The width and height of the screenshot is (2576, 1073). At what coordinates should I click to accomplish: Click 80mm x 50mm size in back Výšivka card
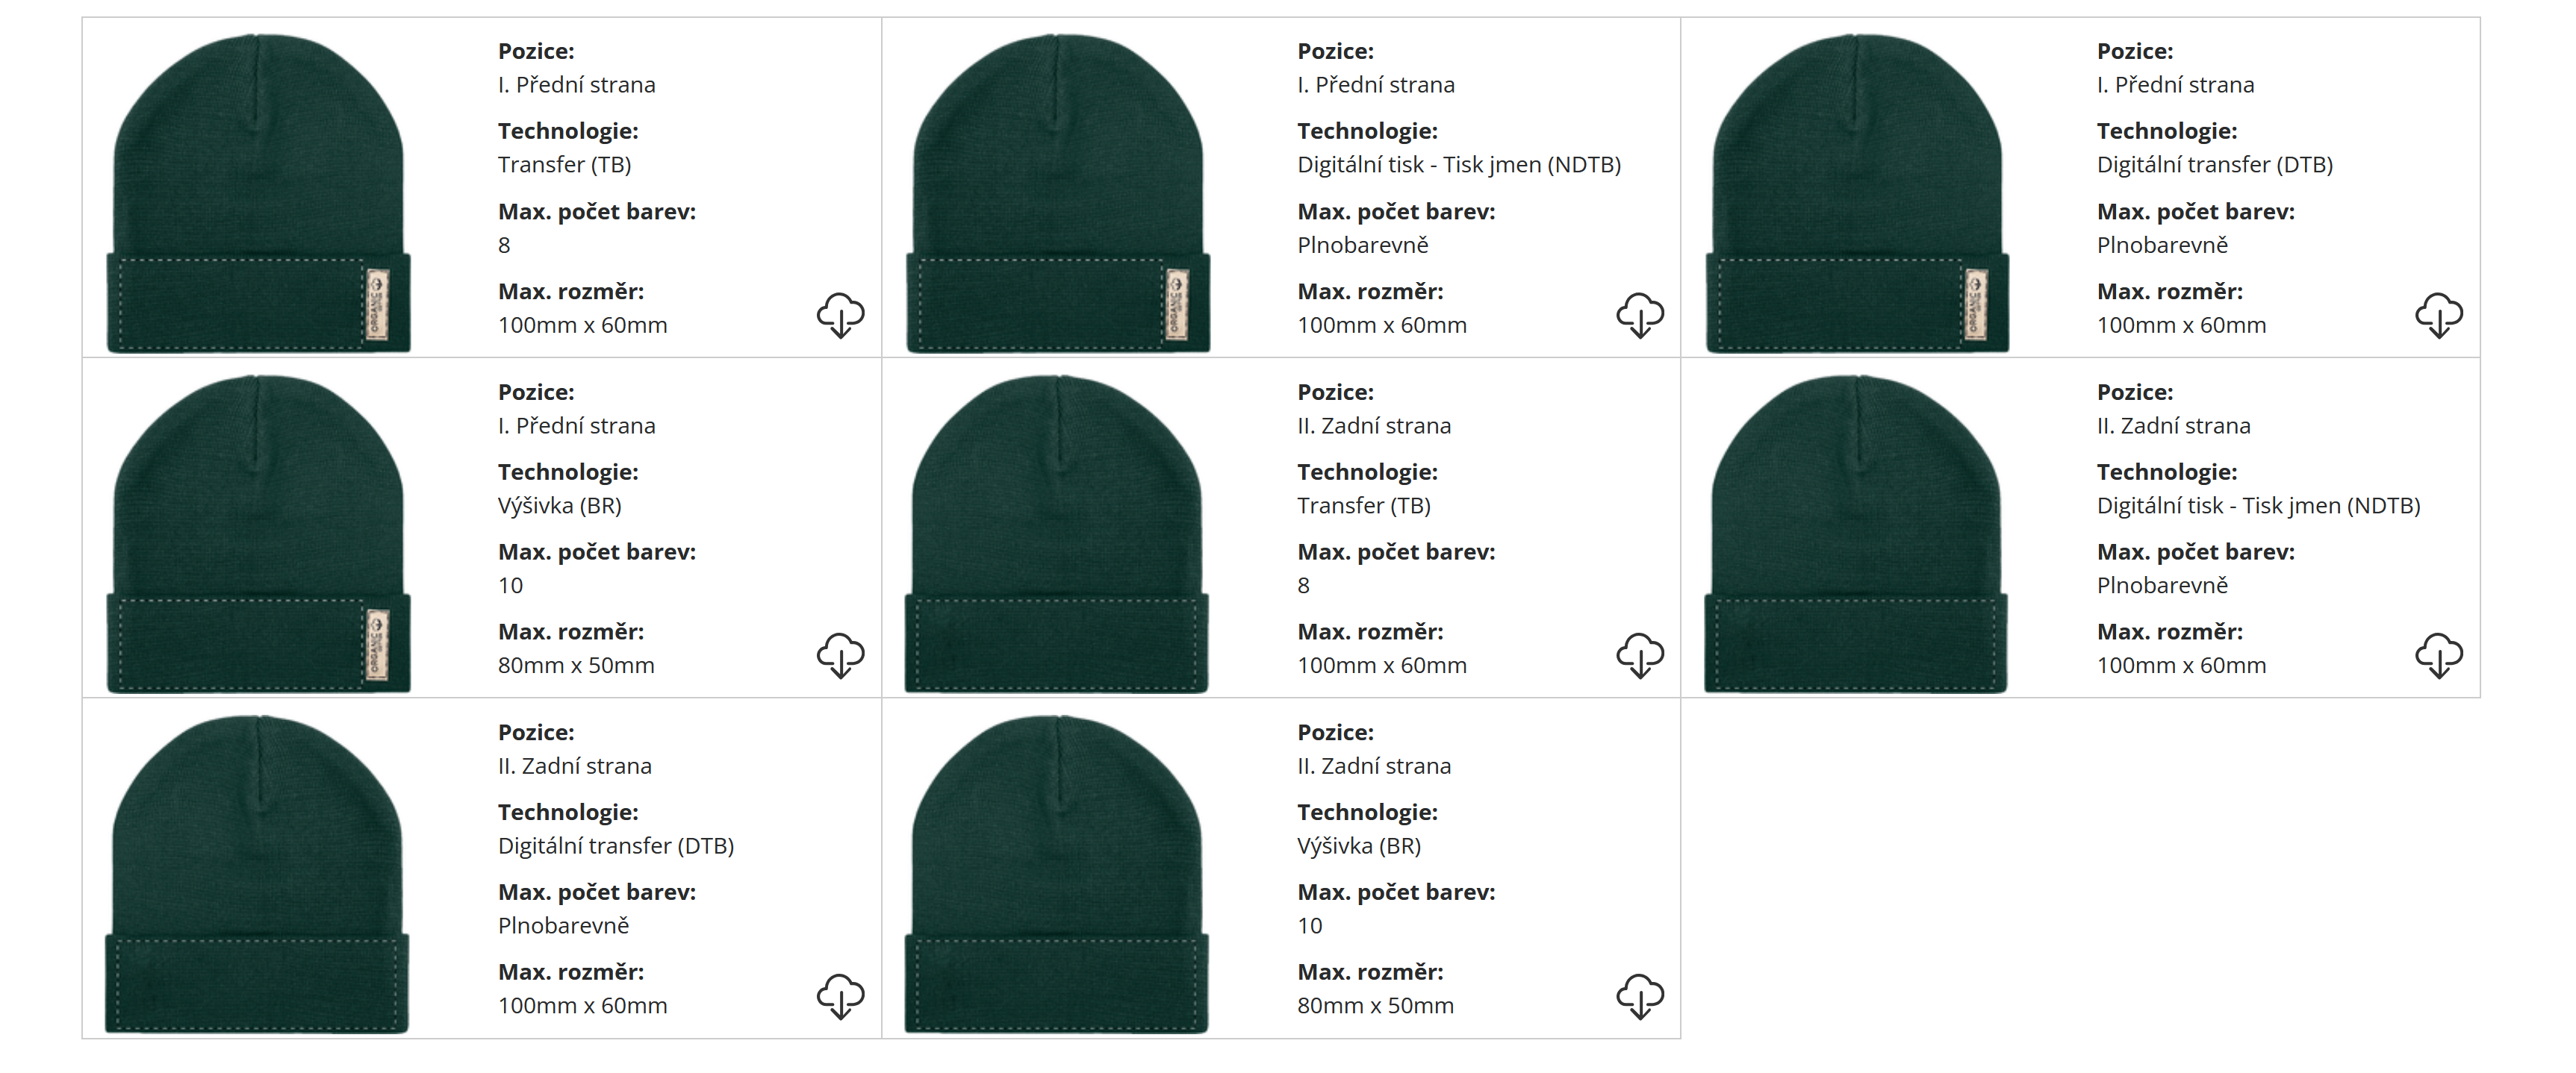[1376, 1005]
